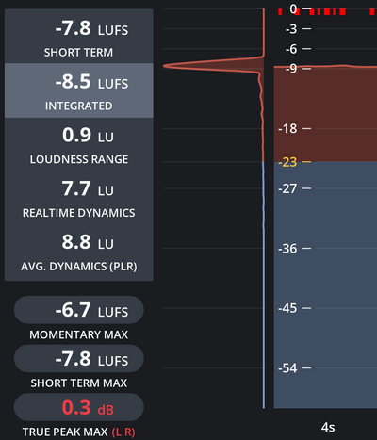377x440 pixels.
Task: Reset the Momentary Max -6.7 LUFS pill
Action: tap(79, 310)
